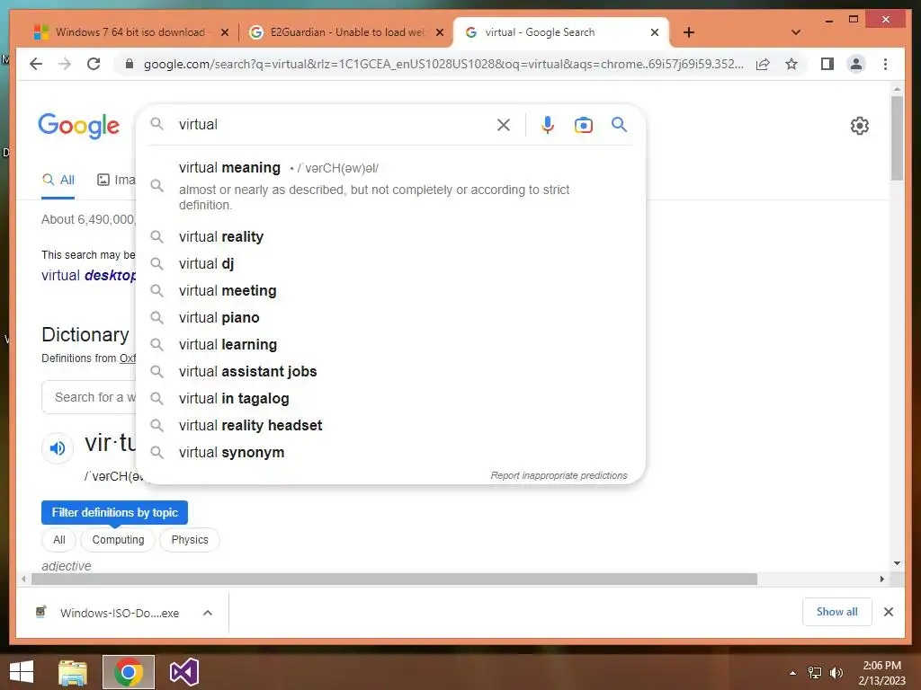
Task: Close the E2Guardian tab
Action: [439, 33]
